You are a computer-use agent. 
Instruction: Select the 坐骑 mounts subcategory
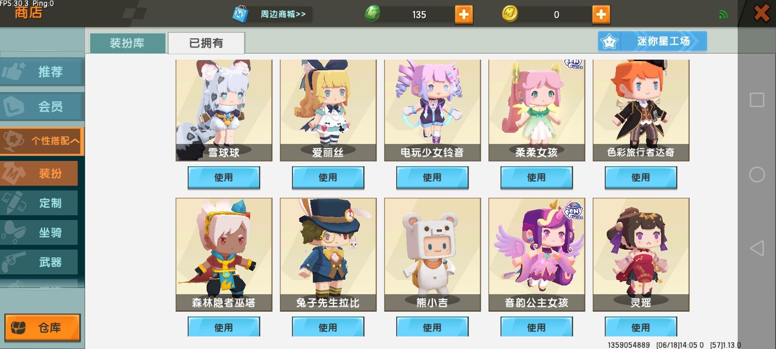point(39,233)
